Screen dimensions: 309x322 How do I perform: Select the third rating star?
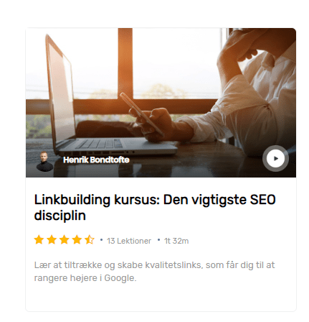point(65,240)
